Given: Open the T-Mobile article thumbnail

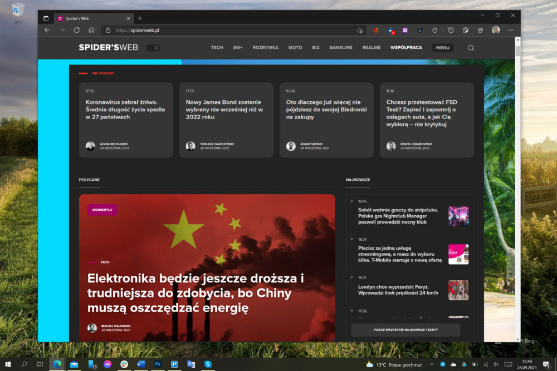Looking at the screenshot, I should [458, 254].
